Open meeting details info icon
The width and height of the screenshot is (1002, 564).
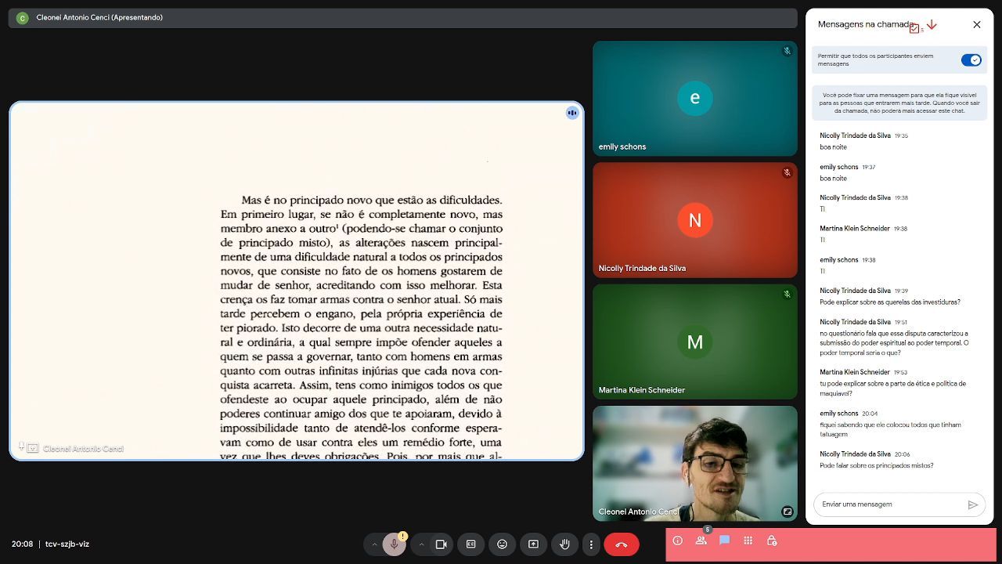(x=678, y=540)
